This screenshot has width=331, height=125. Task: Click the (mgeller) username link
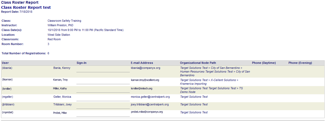[7, 97]
